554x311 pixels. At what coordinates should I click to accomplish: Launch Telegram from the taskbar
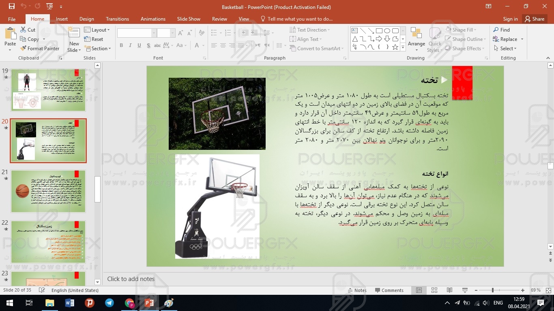tap(110, 303)
